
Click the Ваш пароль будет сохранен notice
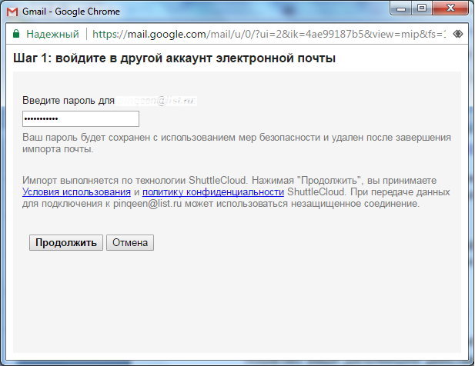[x=236, y=143]
